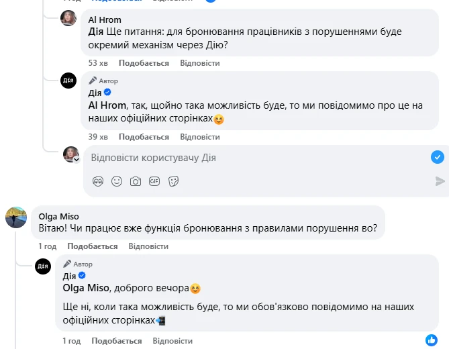Click the Al Hrom mention in Дія's reply

107,105
